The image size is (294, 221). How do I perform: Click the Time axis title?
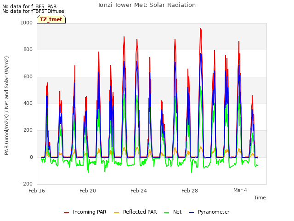(x=260, y=198)
